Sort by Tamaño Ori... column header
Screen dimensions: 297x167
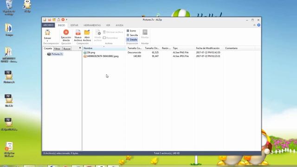tap(152, 48)
